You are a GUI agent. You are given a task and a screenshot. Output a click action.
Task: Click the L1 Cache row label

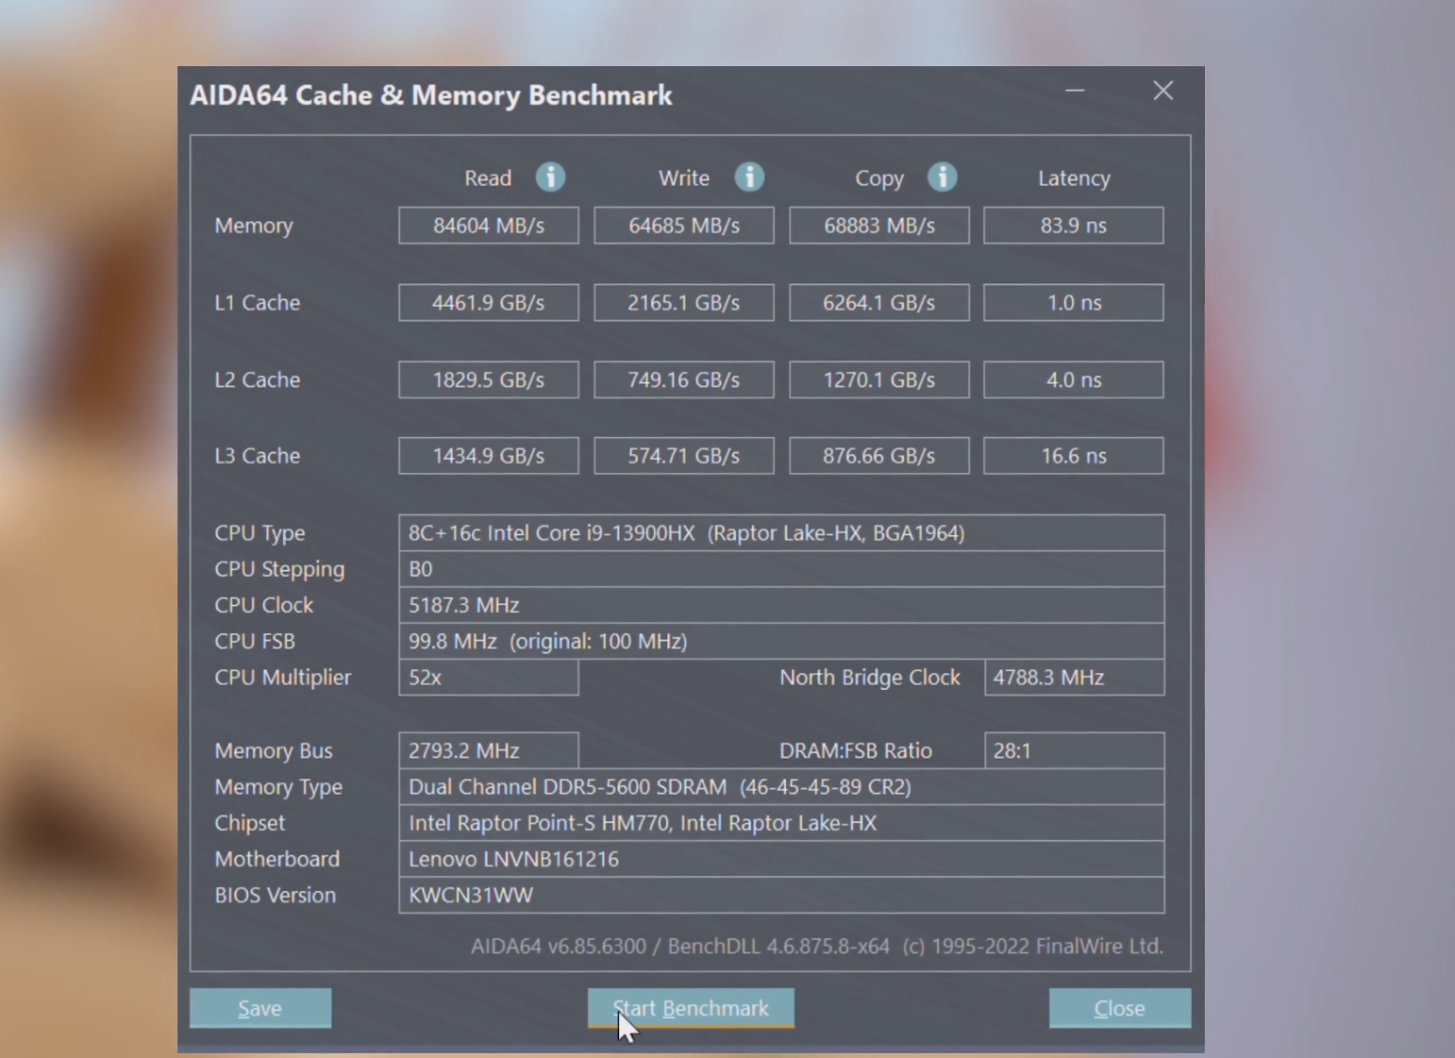coord(258,303)
